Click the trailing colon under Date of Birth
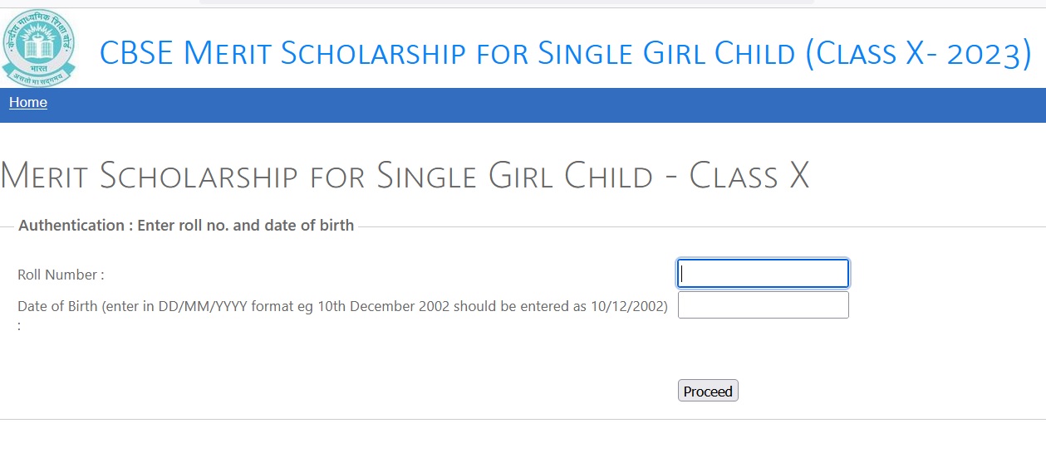The width and height of the screenshot is (1046, 472). [x=19, y=325]
